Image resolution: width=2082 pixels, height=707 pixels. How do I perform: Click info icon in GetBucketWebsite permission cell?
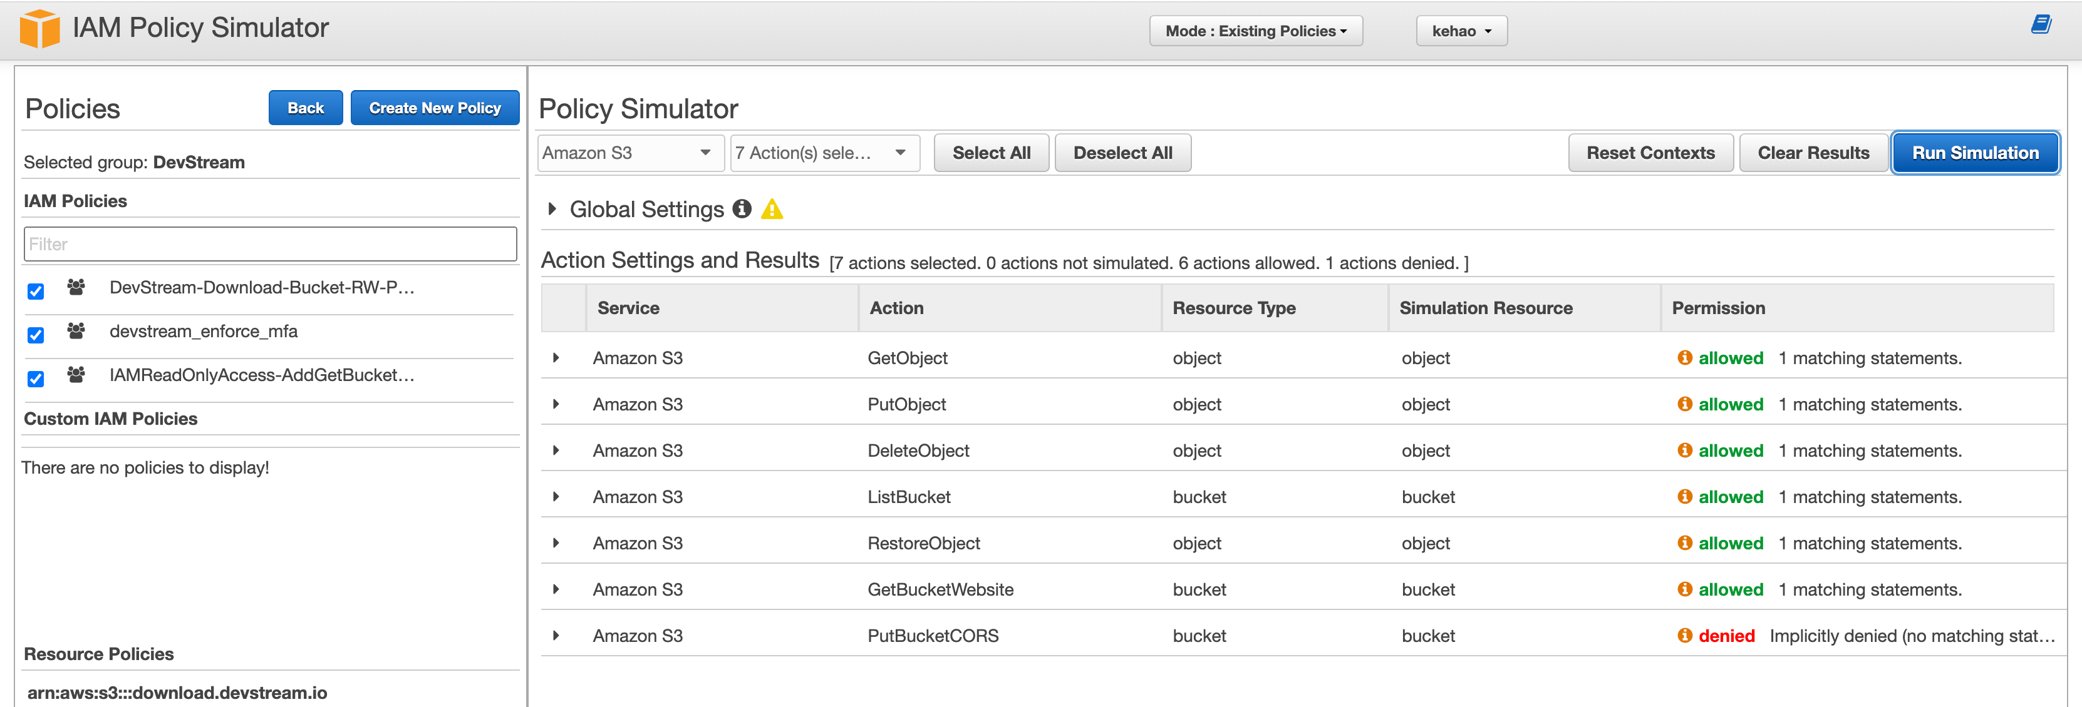click(1684, 589)
